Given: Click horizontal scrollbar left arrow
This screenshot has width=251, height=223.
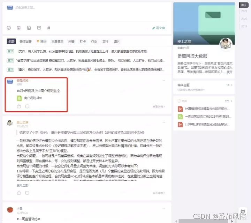Looking at the screenshot, I should coord(176,221).
